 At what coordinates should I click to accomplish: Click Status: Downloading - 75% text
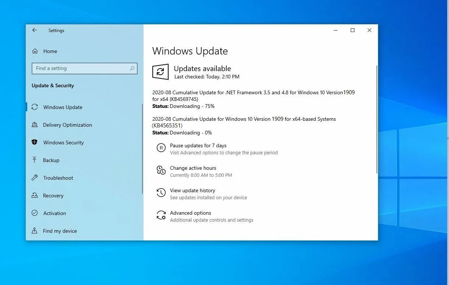tap(183, 106)
